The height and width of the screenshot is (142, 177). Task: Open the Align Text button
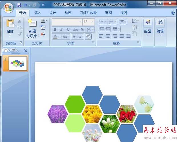click(135, 27)
